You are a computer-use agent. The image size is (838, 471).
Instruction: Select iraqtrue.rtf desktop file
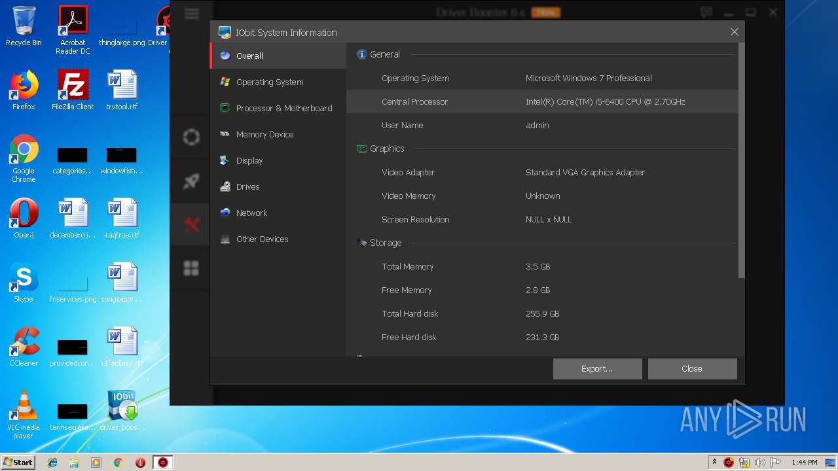click(122, 218)
